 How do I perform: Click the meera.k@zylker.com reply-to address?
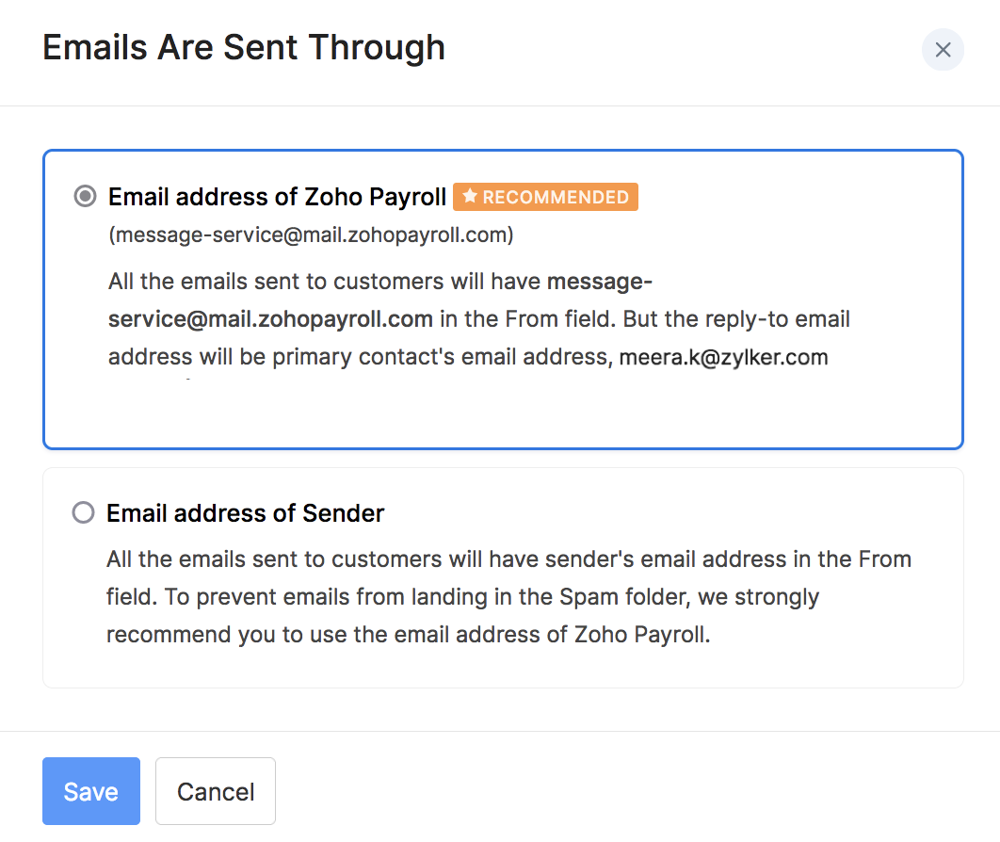(723, 357)
